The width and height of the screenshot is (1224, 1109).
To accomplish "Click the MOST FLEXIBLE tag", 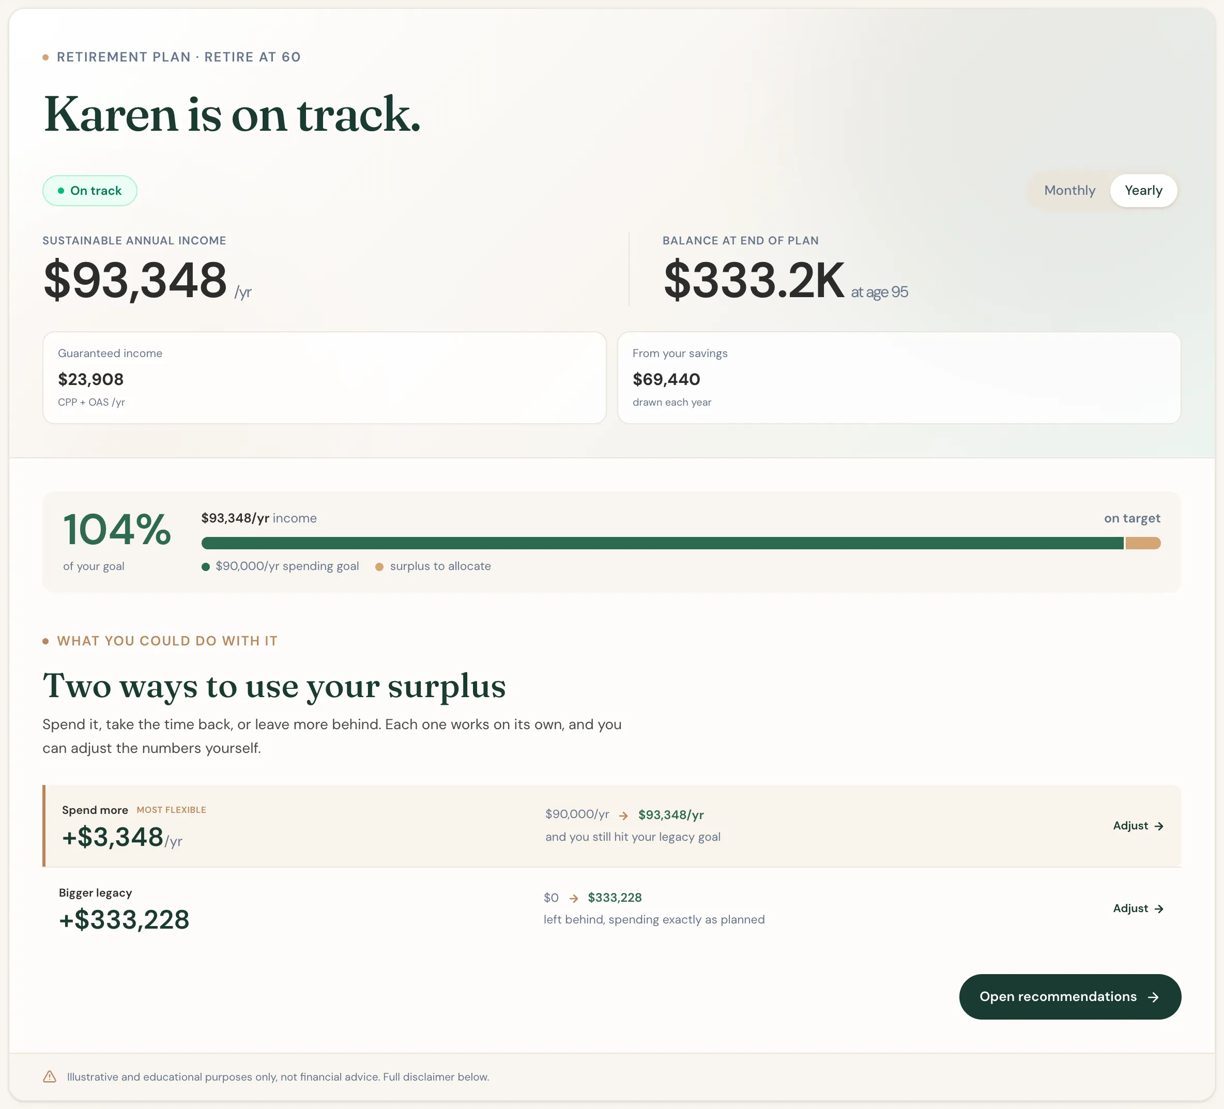I will pos(171,810).
